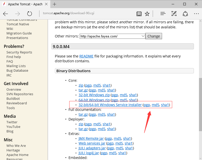Viewport: 202px width, 160px height.
Task: Open sha1 for JMX Remote jar
Action: tap(127, 138)
